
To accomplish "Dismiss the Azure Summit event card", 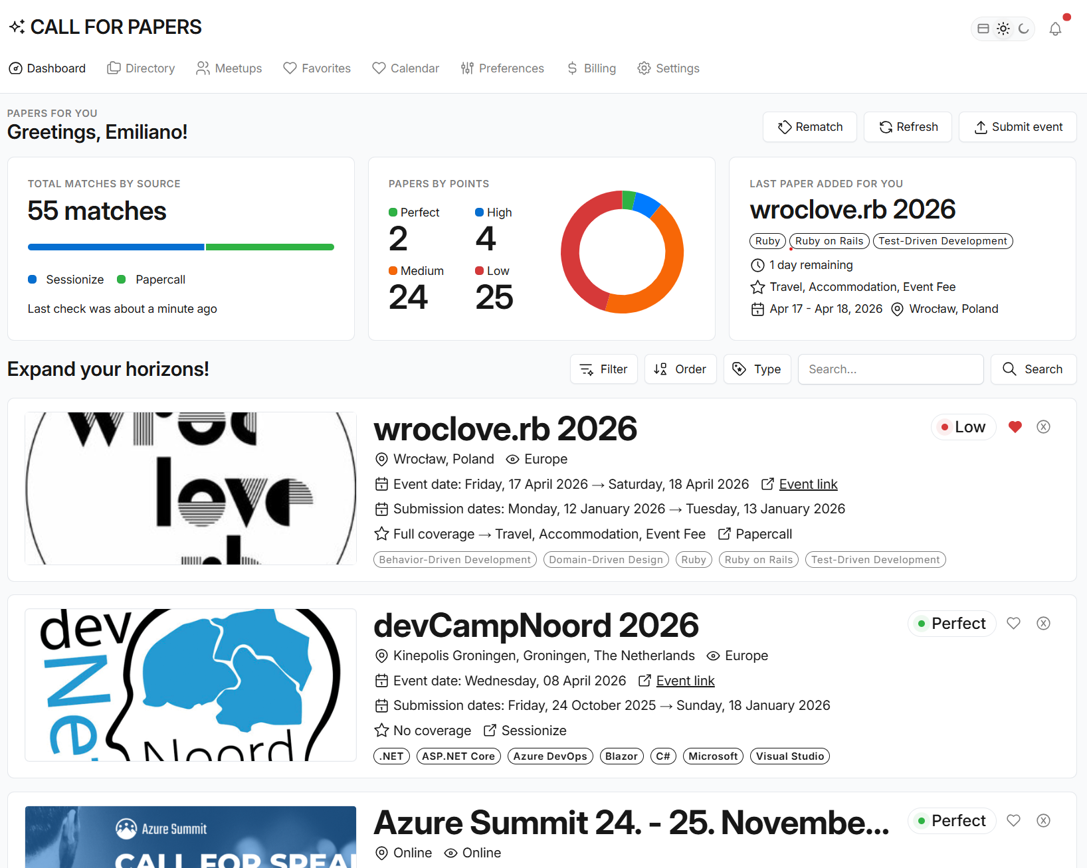I will point(1043,820).
